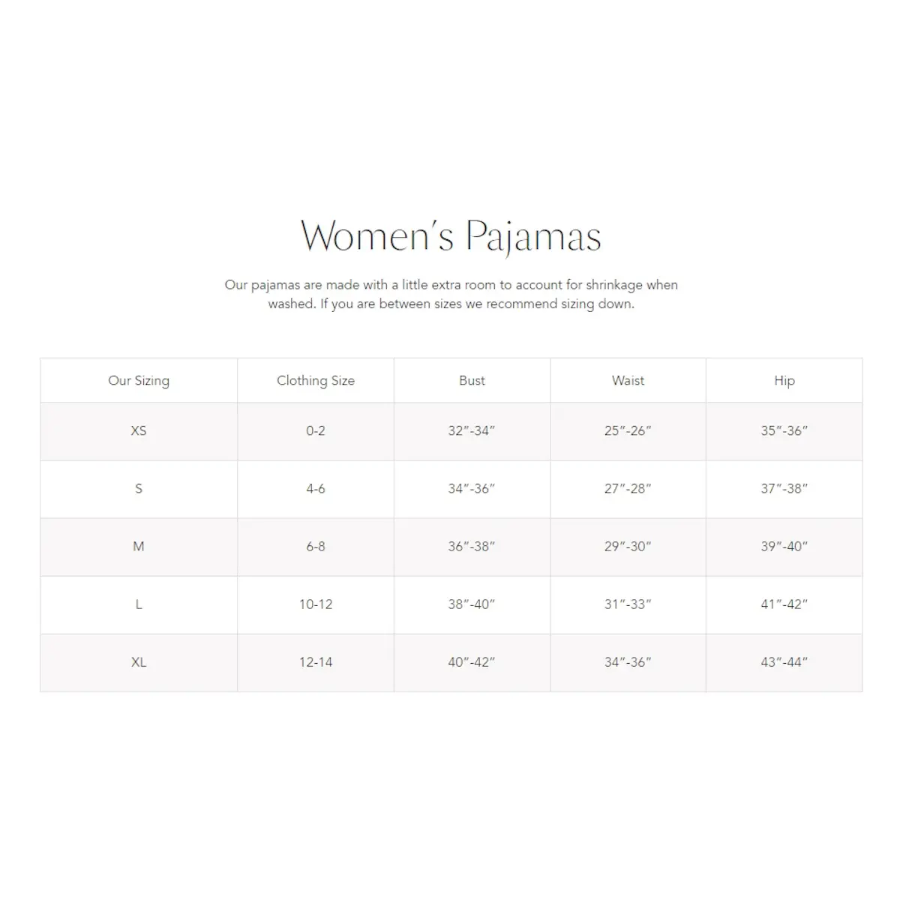Click the Waist column header
Screen dimensions: 900x900
628,380
